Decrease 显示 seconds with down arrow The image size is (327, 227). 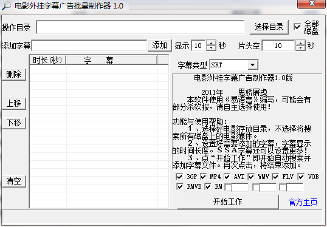[212, 48]
